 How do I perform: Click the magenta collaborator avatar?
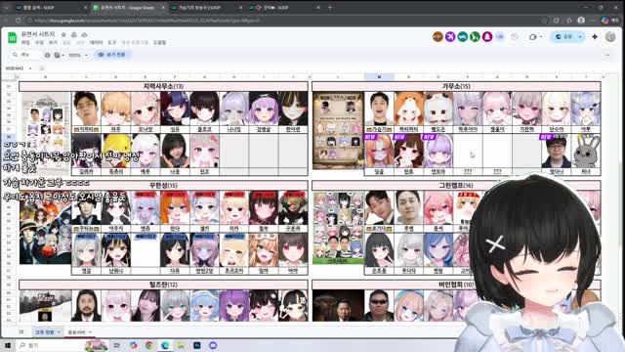tap(487, 37)
